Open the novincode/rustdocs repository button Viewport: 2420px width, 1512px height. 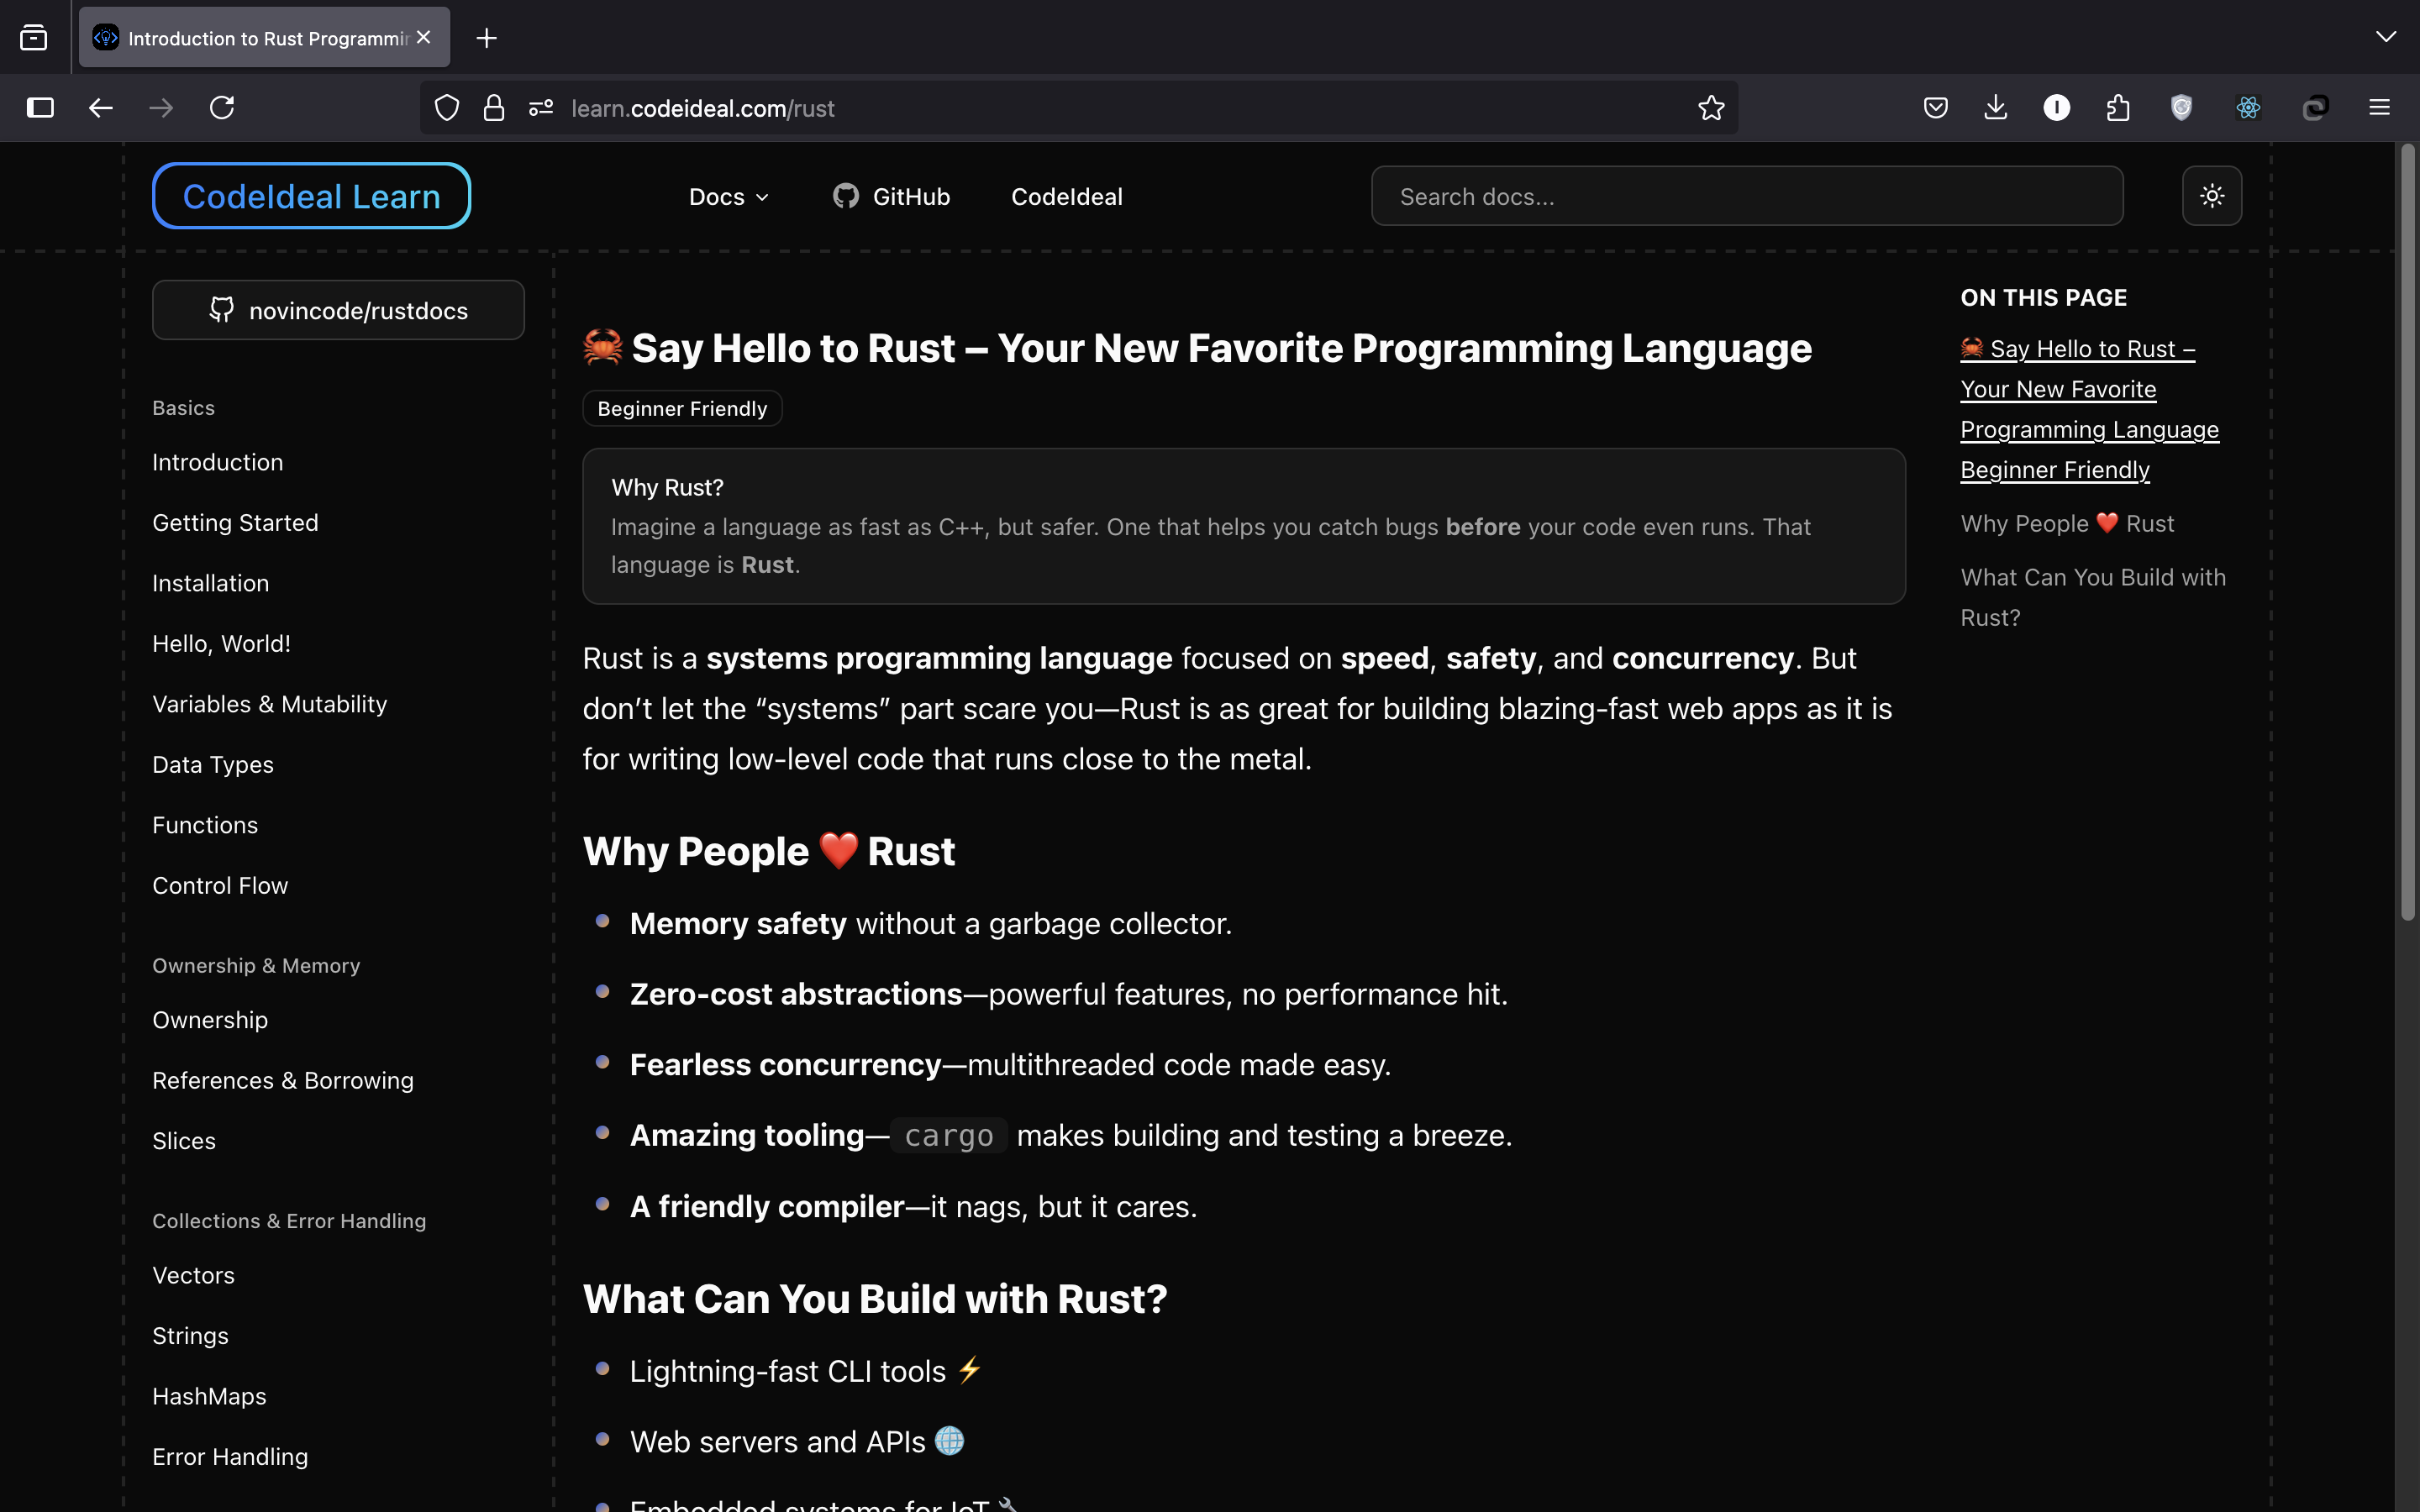pos(338,311)
